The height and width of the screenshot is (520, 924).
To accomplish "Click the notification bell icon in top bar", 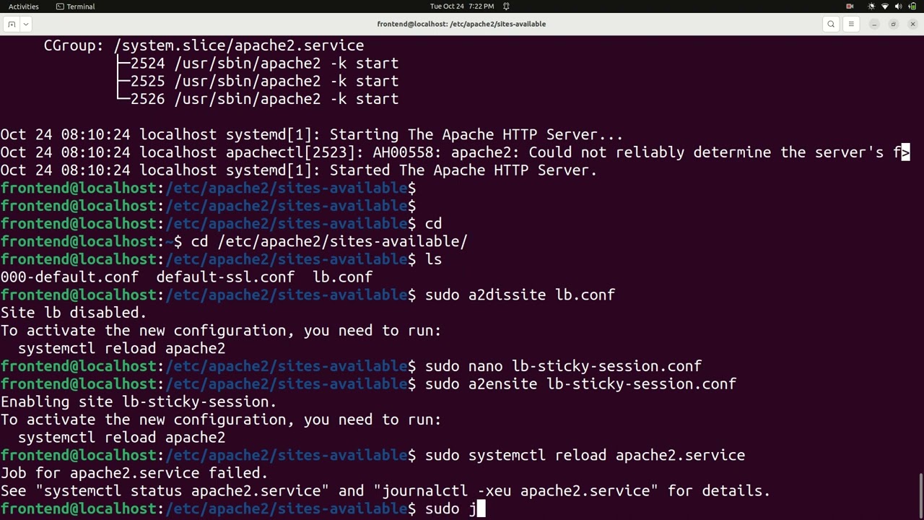I will [x=506, y=6].
